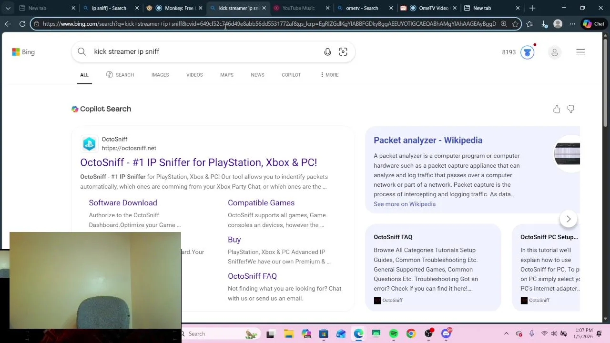Open zoom magnifier icon in address bar

(504, 24)
